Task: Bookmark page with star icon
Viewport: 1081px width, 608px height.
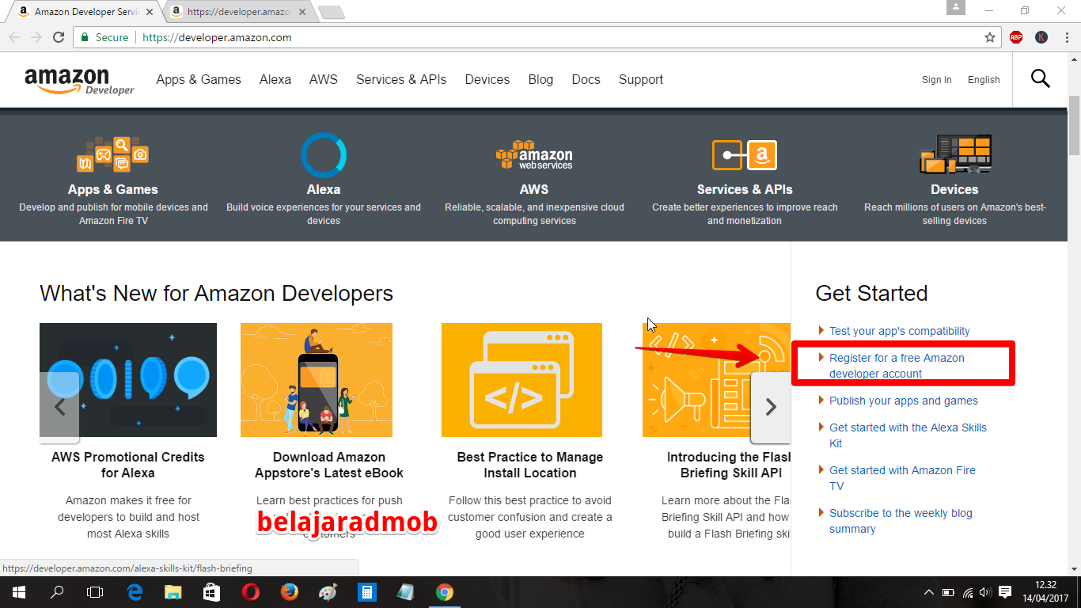Action: pos(989,37)
